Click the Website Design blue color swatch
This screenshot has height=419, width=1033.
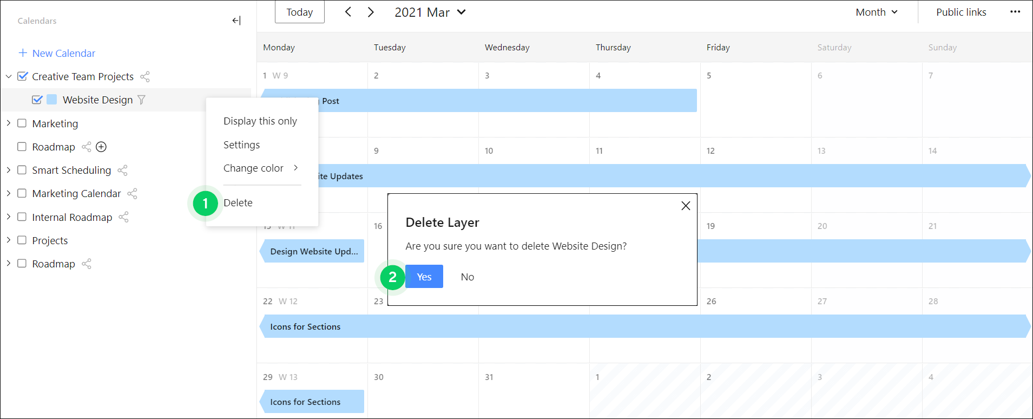click(x=52, y=100)
